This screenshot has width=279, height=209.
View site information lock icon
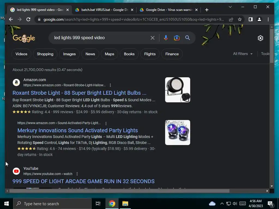tap(39, 19)
